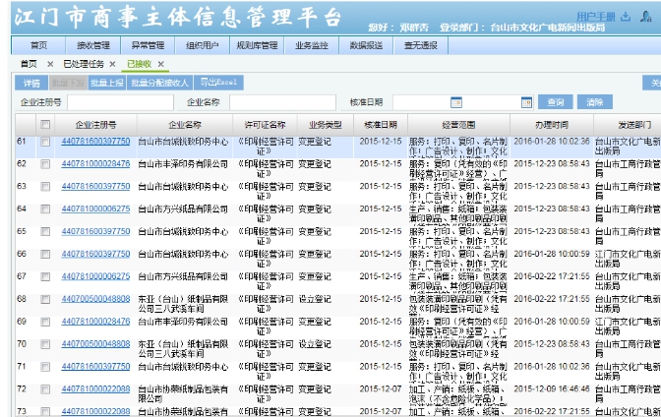The width and height of the screenshot is (661, 417).
Task: Click the 详情 button
Action: point(31,83)
